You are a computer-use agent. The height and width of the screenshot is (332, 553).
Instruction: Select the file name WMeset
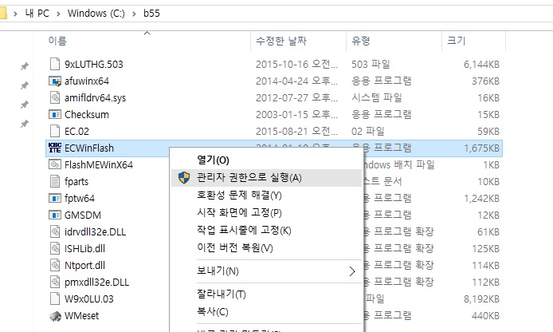pos(82,316)
